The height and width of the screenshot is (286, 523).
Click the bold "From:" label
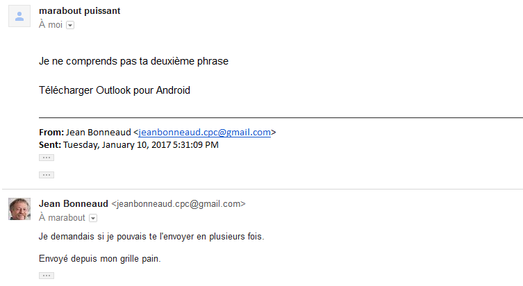51,133
